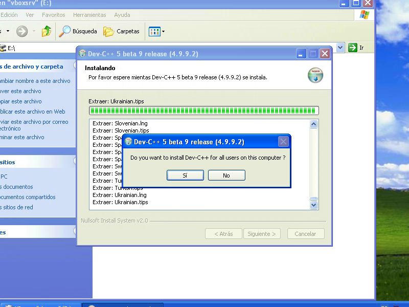This screenshot has height=307, width=409.
Task: Select "Extraer: Ukrainian.tips" row in log list
Action: [120, 202]
